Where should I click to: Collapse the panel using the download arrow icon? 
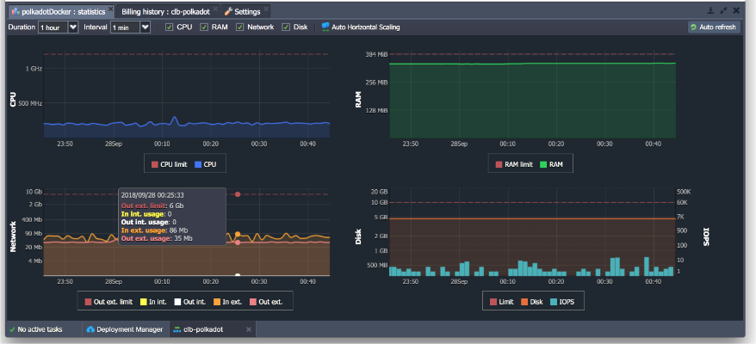click(710, 11)
